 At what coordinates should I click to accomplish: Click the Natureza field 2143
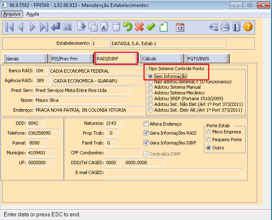pyautogui.click(x=114, y=123)
